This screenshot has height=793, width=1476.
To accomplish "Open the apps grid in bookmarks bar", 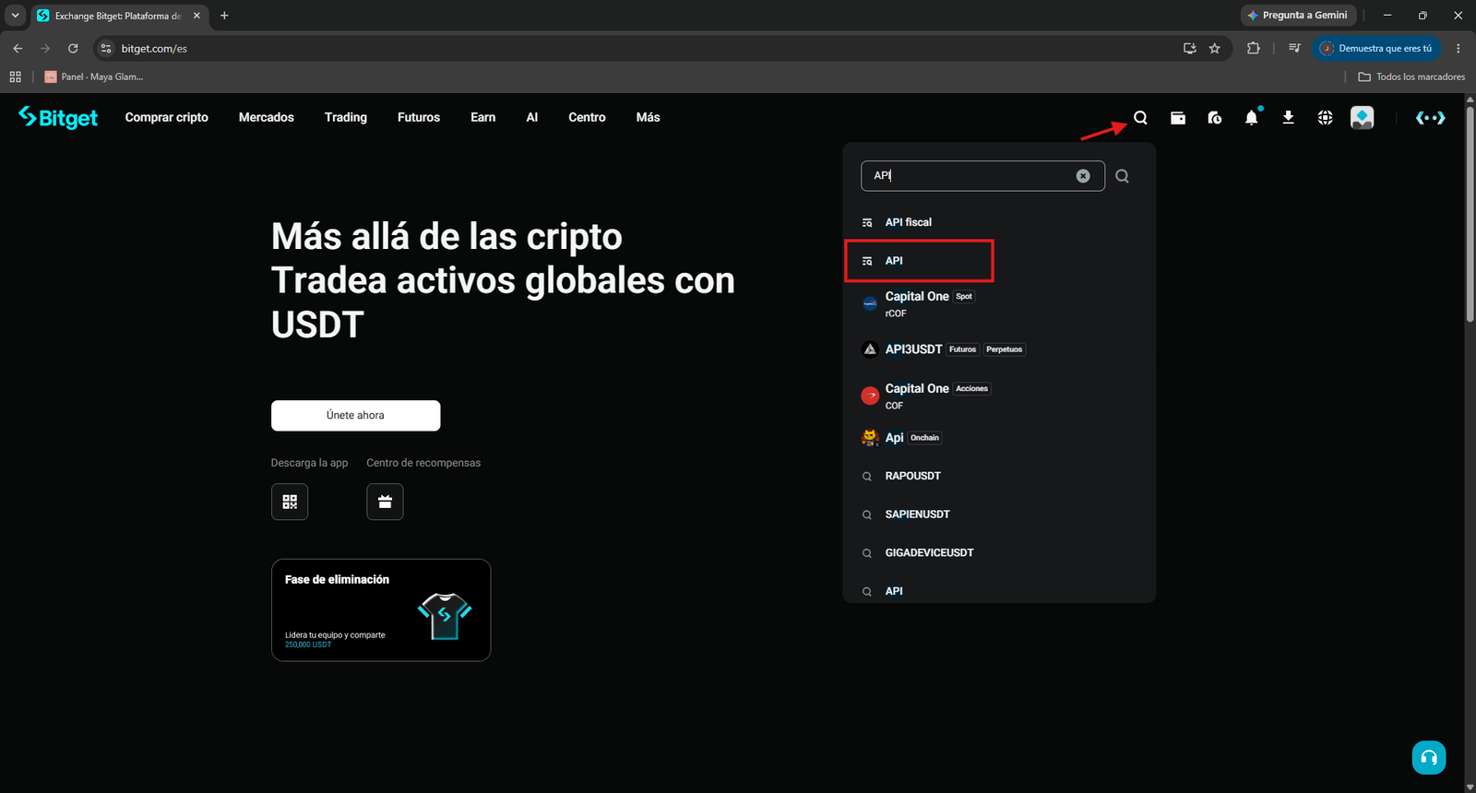I will coord(15,77).
